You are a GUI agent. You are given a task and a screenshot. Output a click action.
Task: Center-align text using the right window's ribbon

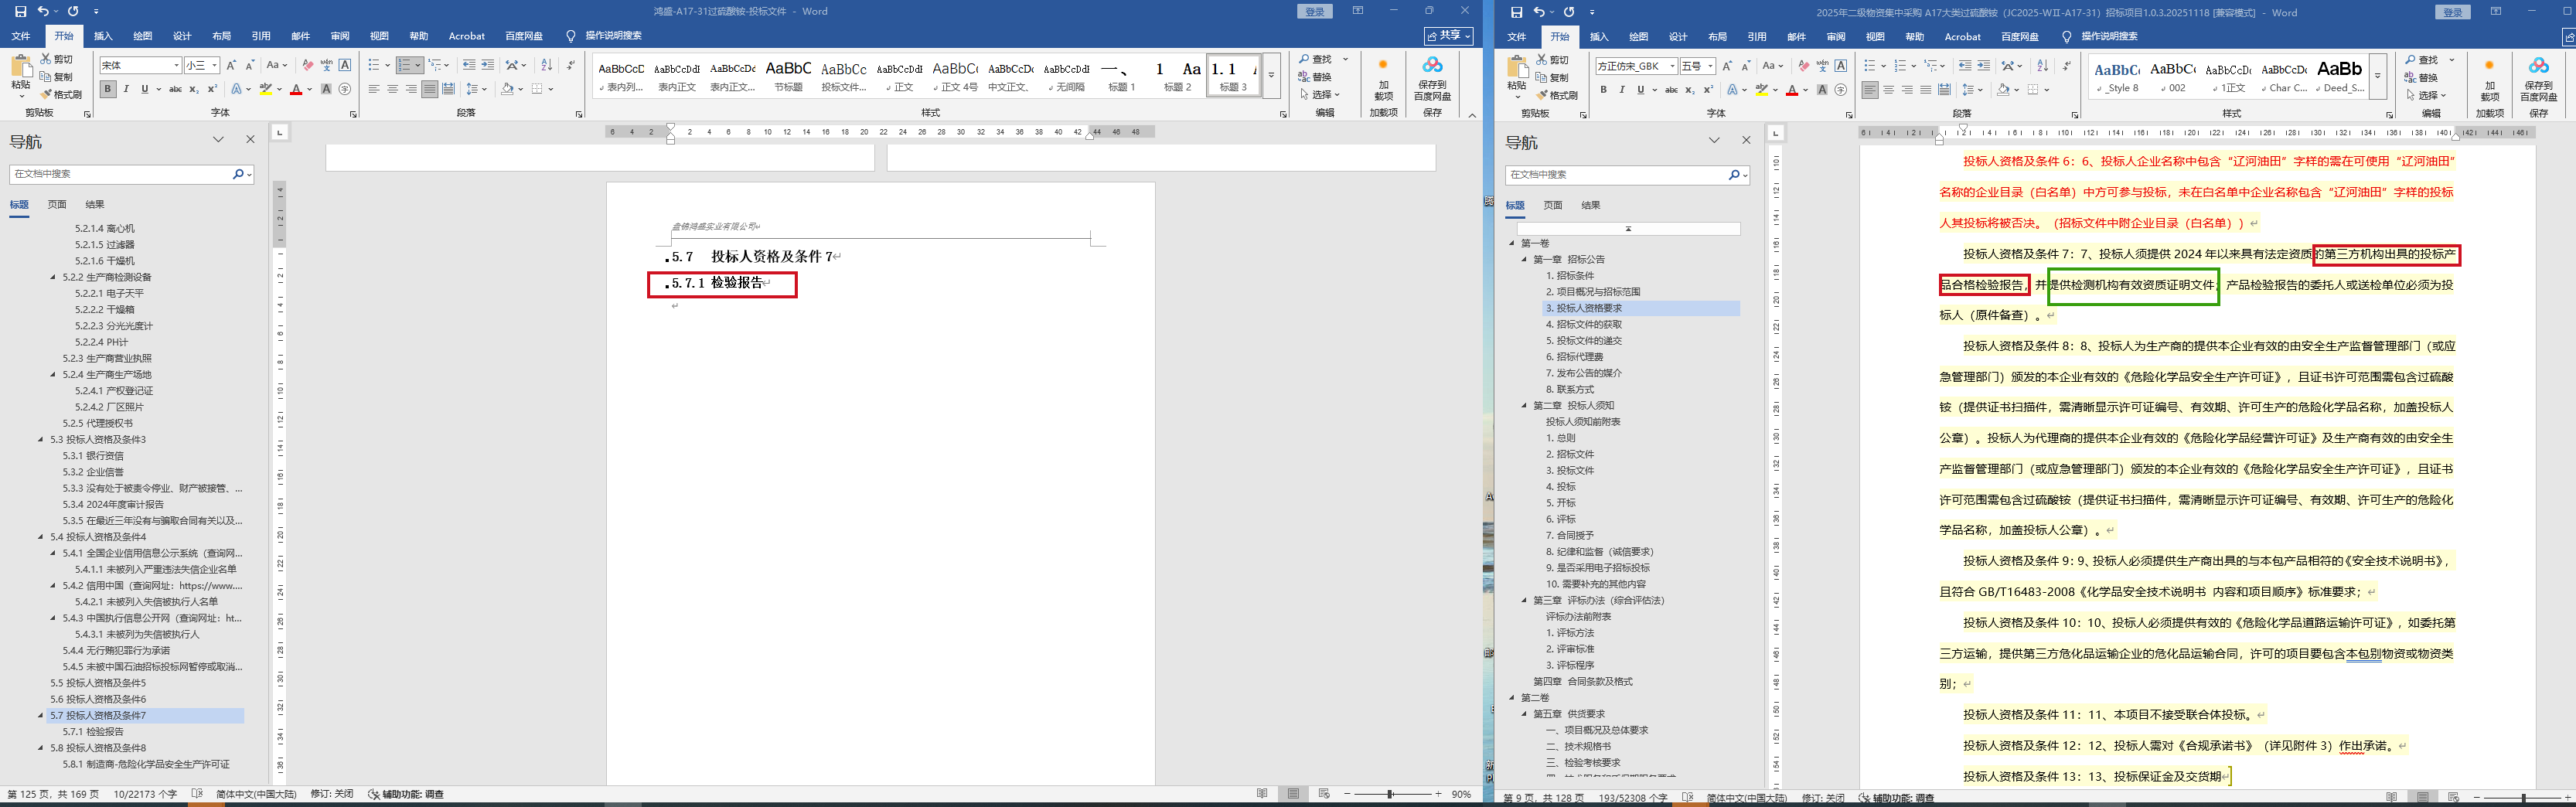pos(1888,90)
